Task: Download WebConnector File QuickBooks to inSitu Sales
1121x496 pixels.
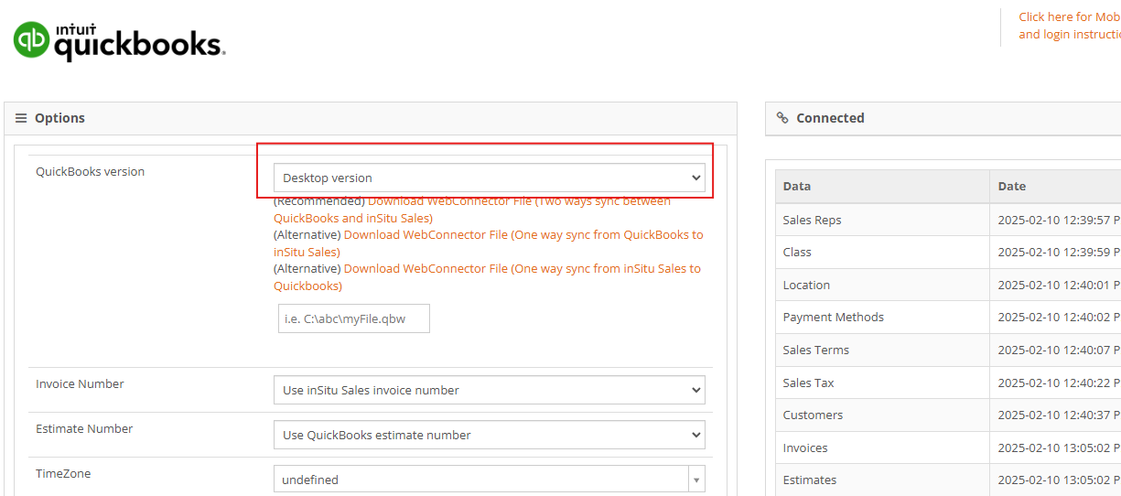Action: [489, 243]
